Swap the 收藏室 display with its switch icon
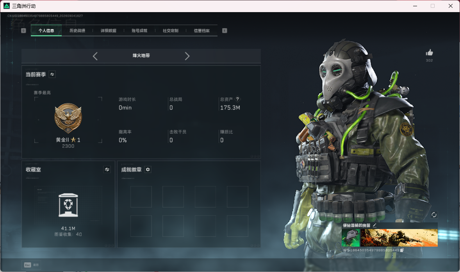Screen dimensions: 460x272 107,170
